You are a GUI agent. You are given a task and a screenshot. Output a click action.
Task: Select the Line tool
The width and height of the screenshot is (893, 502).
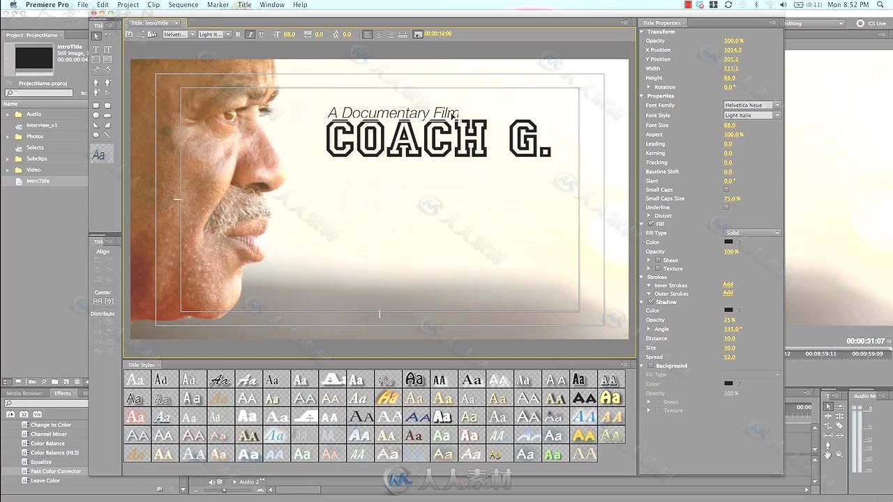point(107,135)
